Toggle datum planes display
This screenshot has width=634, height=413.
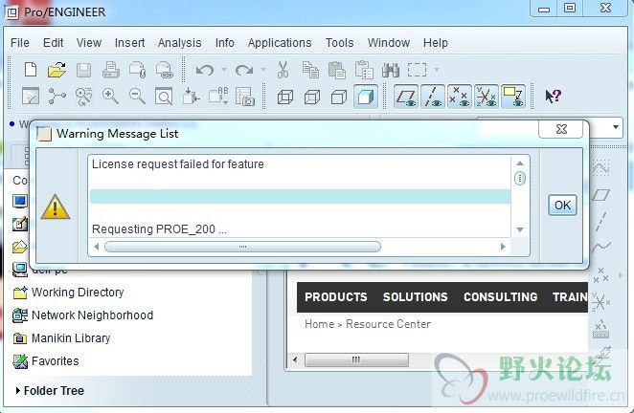coord(406,97)
